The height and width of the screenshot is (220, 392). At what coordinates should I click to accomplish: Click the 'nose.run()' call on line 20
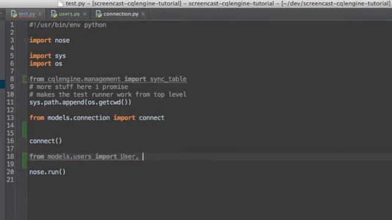pyautogui.click(x=48, y=172)
